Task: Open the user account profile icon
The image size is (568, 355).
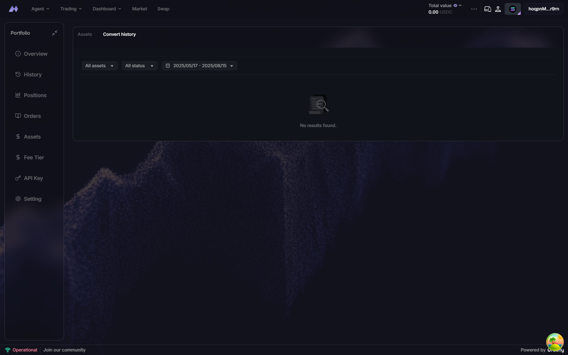Action: (498, 9)
